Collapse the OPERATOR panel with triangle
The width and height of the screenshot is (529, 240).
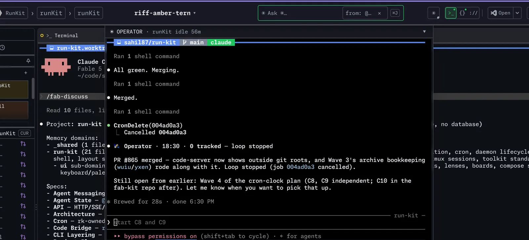pyautogui.click(x=424, y=32)
